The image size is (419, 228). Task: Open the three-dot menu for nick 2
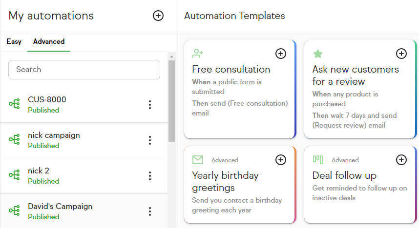pos(150,176)
